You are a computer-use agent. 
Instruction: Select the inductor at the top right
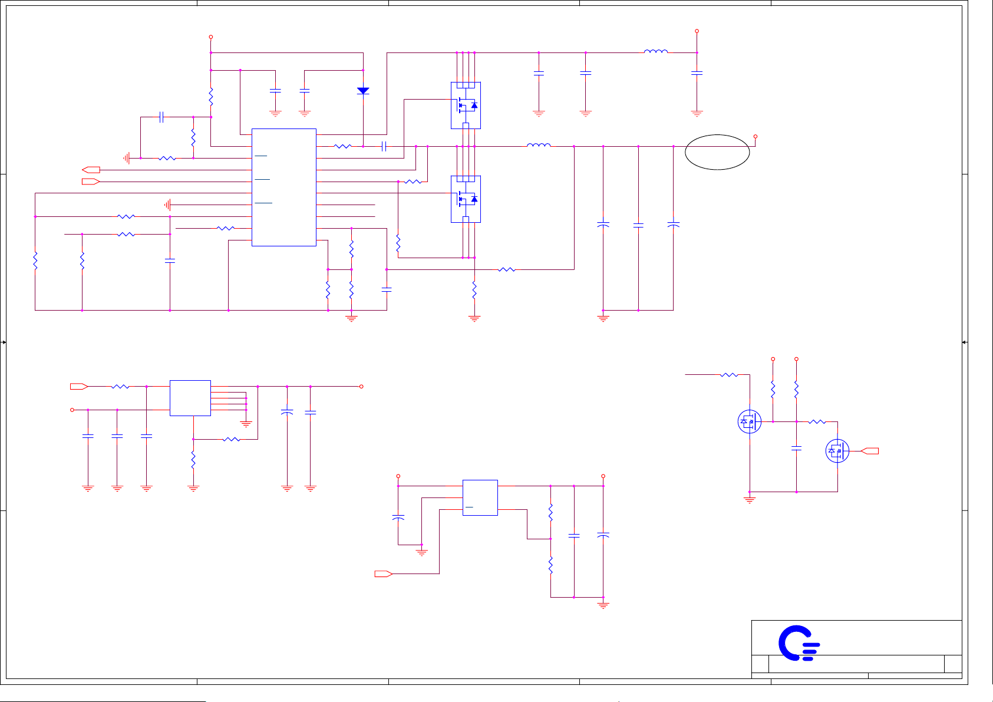point(655,52)
